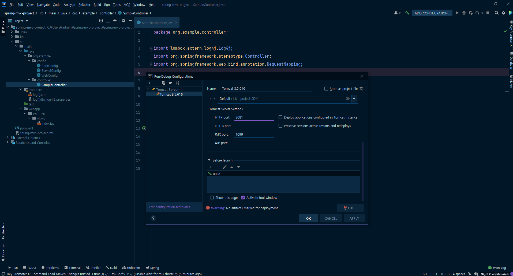Select opened file locate icon in Project panel
Screen dimensions: 513x276
(x=101, y=21)
